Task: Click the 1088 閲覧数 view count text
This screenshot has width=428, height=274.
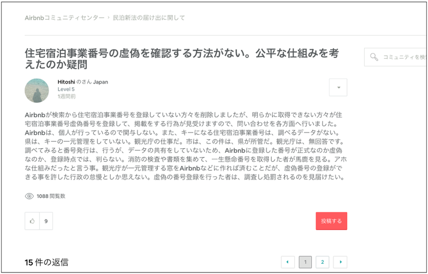Action: tap(51, 196)
